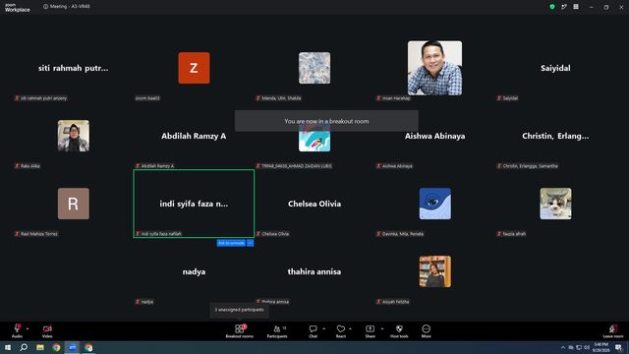Click the highlighted "indi syifa faza n..." tile
629x354 pixels.
[194, 204]
